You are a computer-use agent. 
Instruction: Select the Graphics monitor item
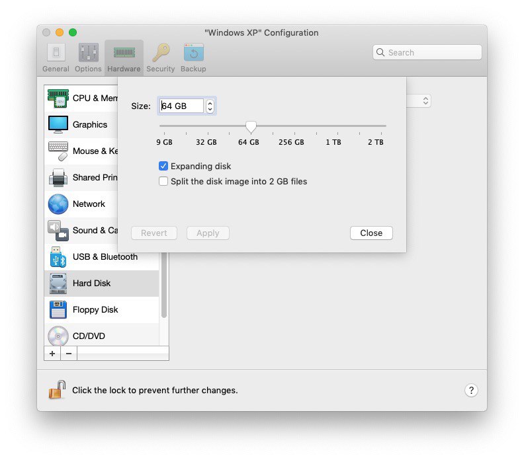point(81,124)
